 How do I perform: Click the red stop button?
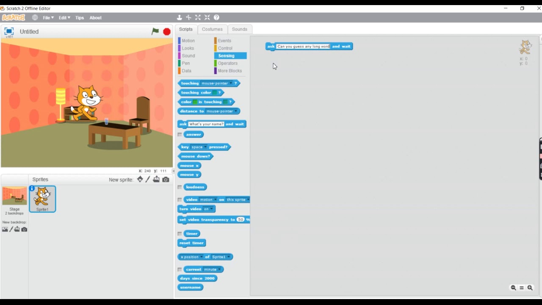pos(167,32)
